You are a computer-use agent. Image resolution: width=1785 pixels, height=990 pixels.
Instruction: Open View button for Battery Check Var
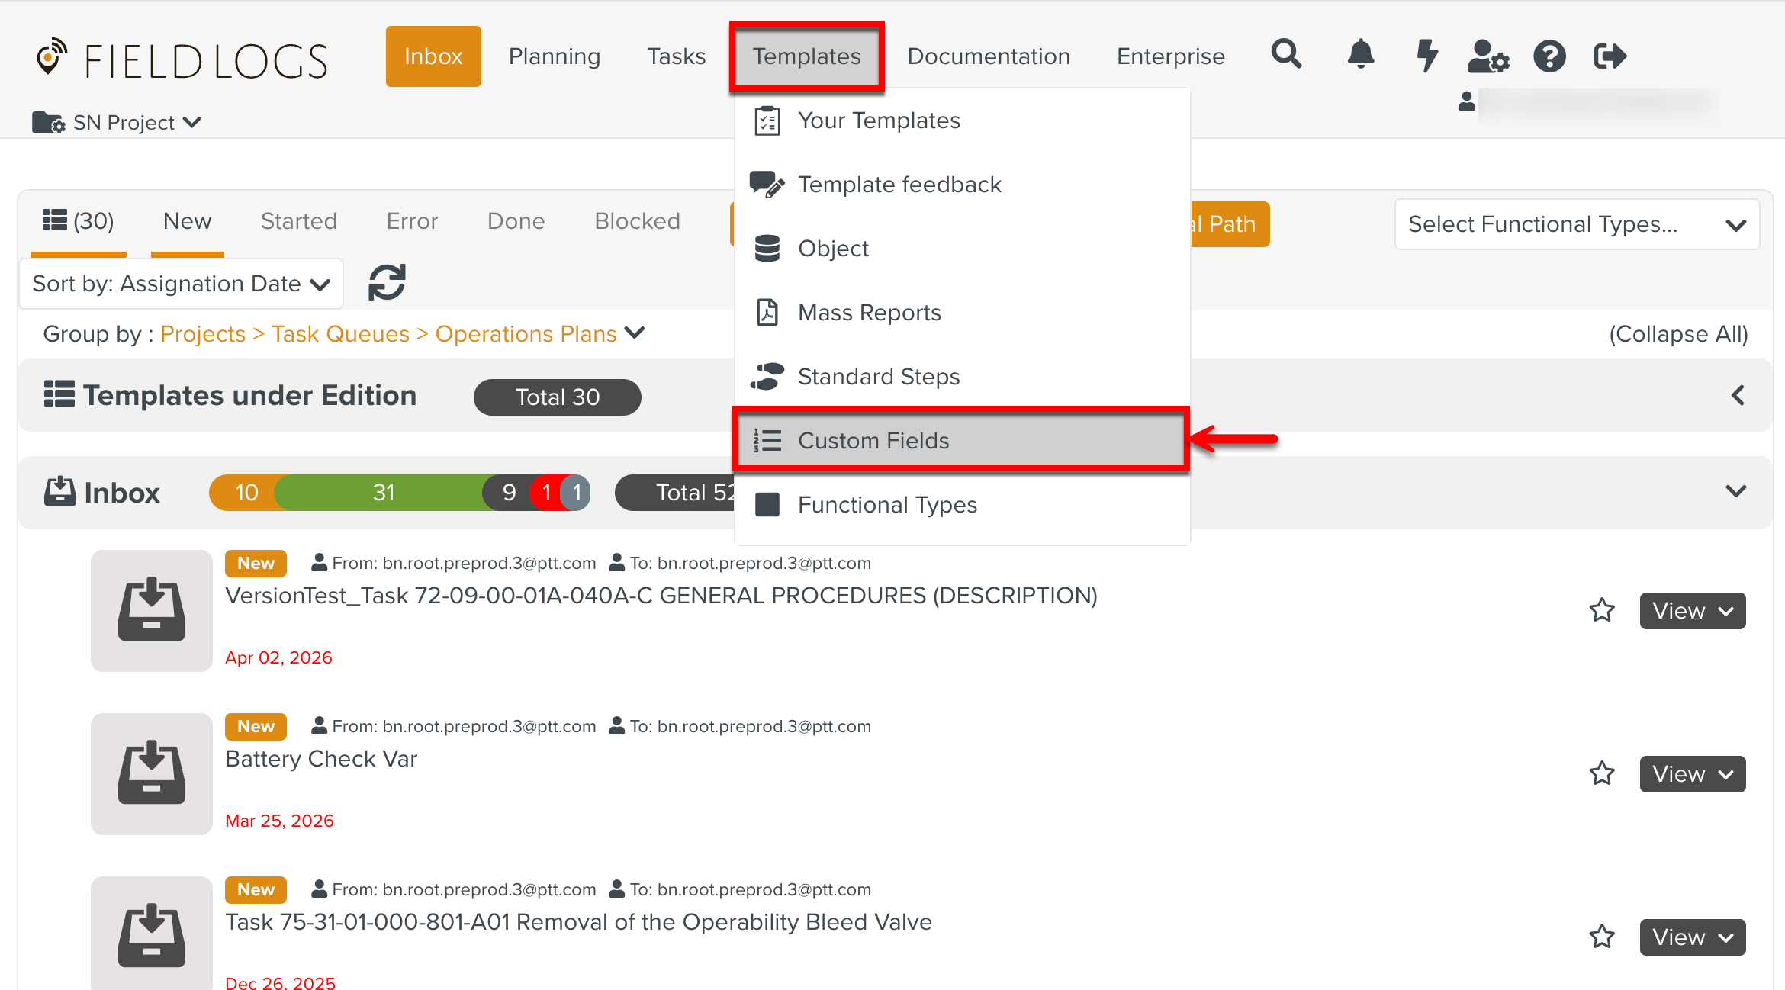click(1692, 773)
